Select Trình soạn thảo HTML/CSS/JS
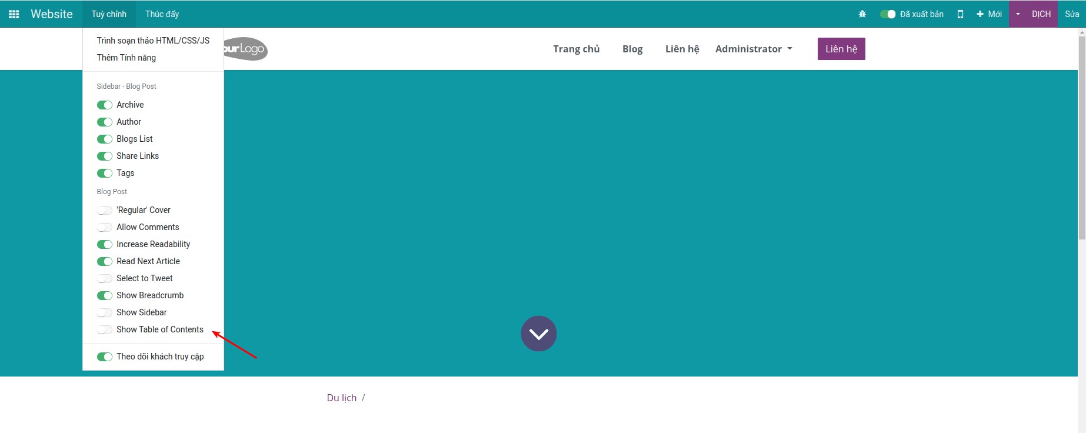 (x=153, y=41)
